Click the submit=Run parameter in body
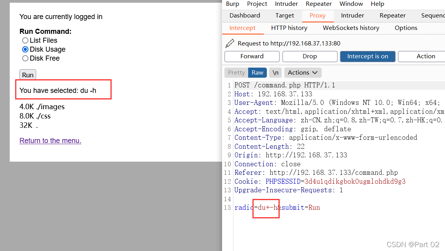The height and width of the screenshot is (251, 445). (301, 207)
